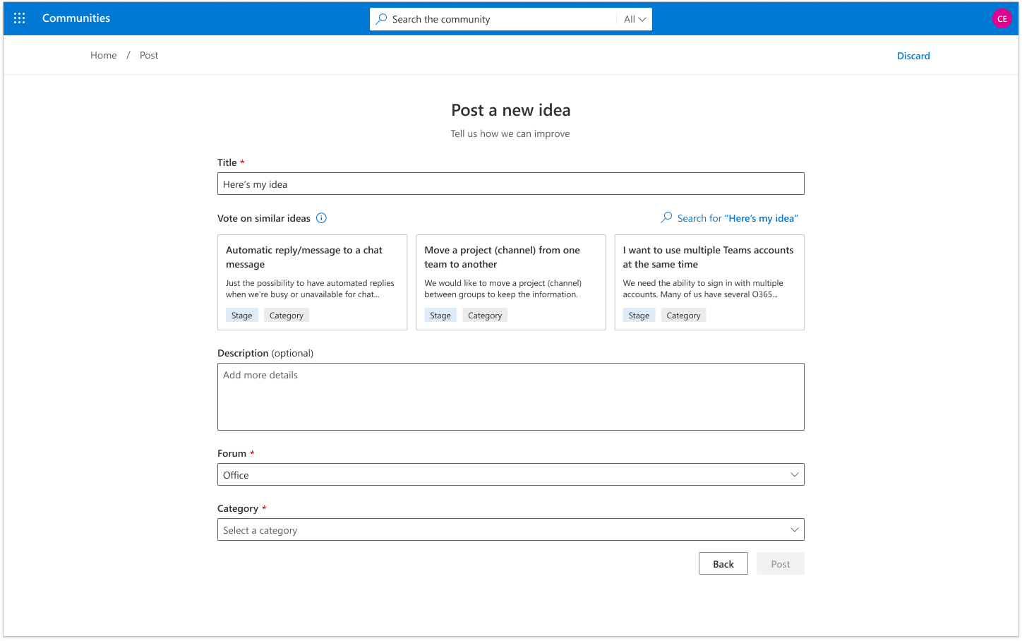Click the Post breadcrumb item
The width and height of the screenshot is (1022, 641).
pyautogui.click(x=149, y=55)
